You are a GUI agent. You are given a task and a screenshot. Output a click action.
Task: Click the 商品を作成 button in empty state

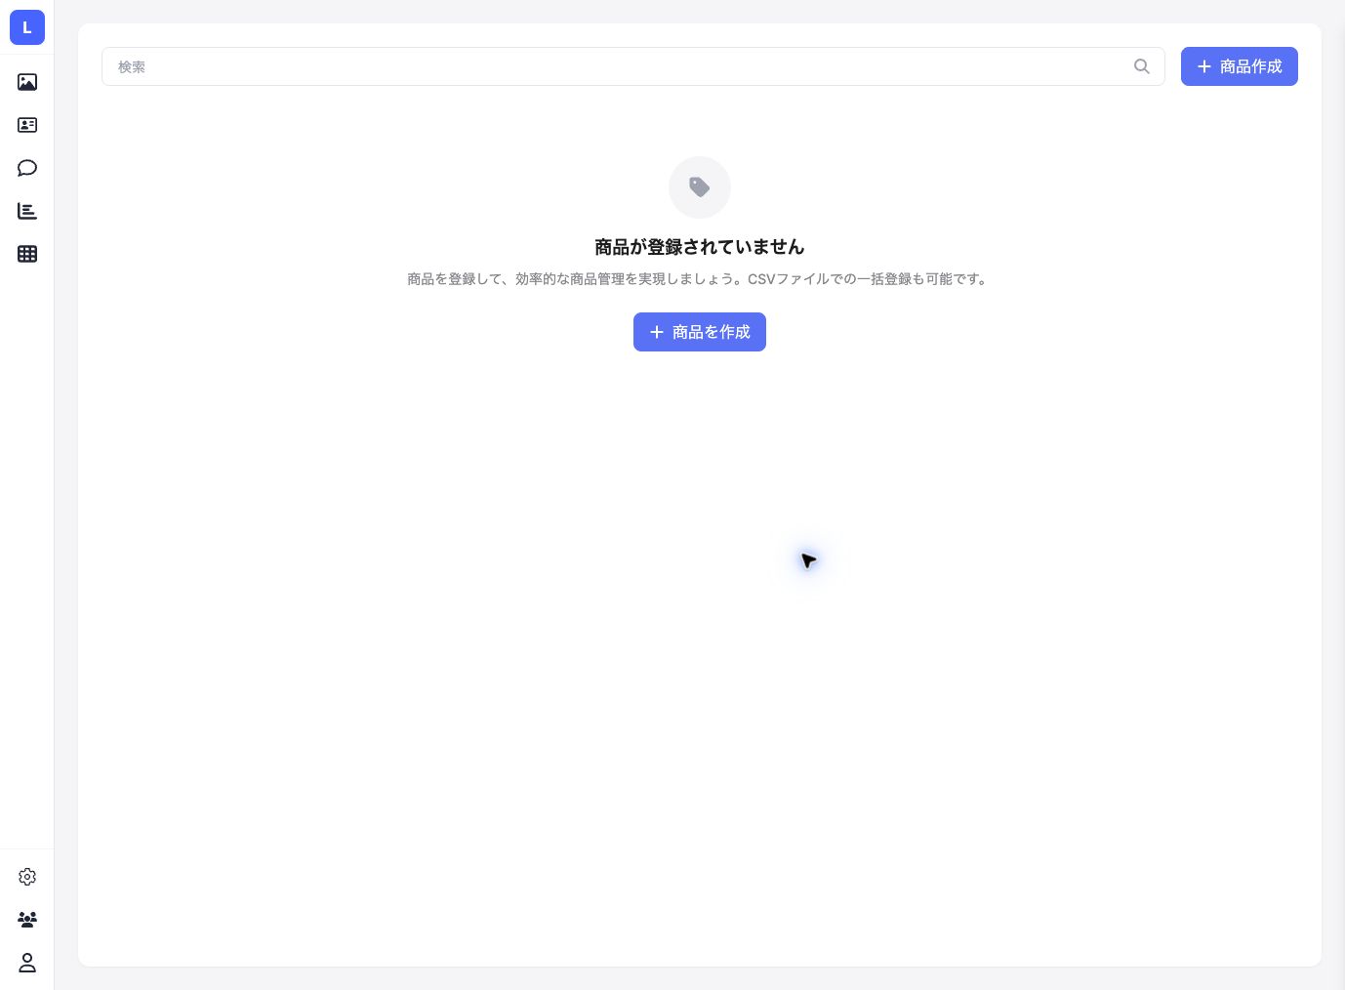point(699,332)
